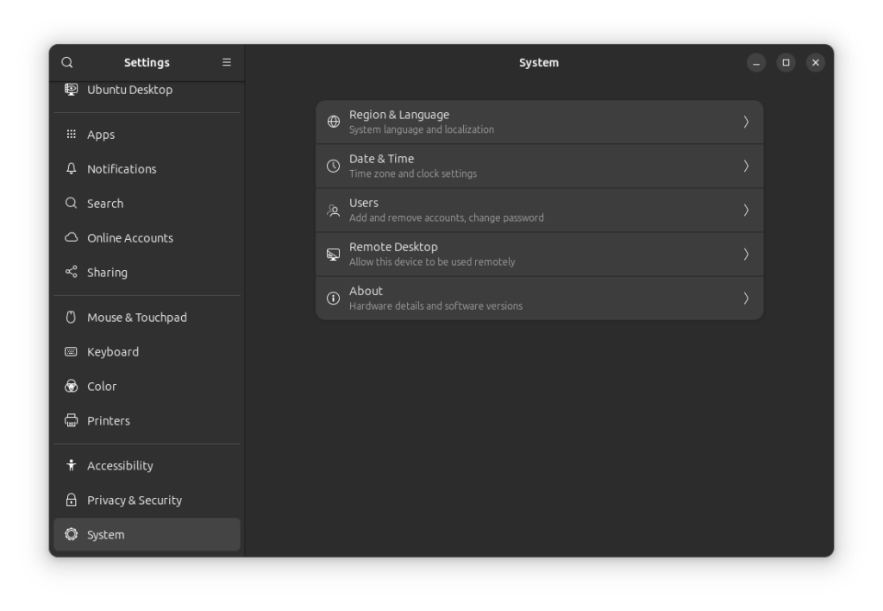The height and width of the screenshot is (611, 883).
Task: Click the mouse icon for Mouse & Touchpad
Action: point(72,318)
